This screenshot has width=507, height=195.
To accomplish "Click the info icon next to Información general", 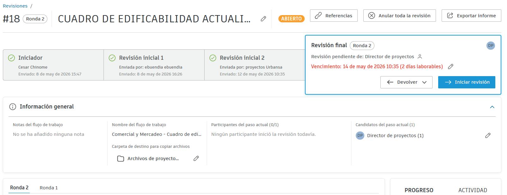I will pyautogui.click(x=13, y=107).
